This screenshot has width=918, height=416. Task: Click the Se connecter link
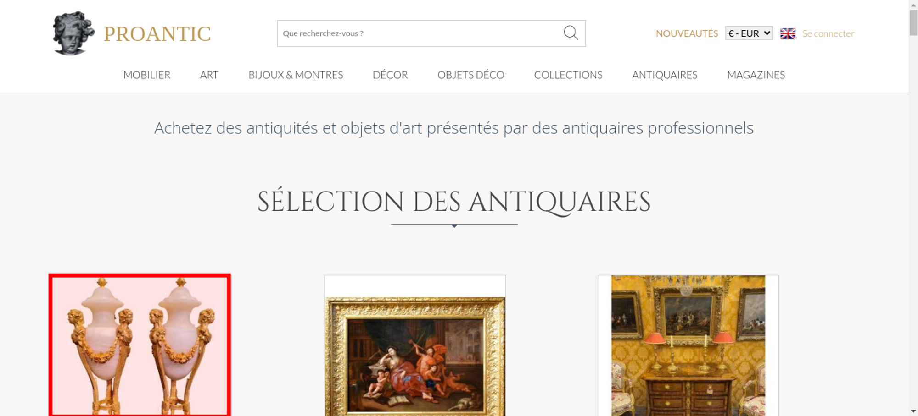click(828, 33)
